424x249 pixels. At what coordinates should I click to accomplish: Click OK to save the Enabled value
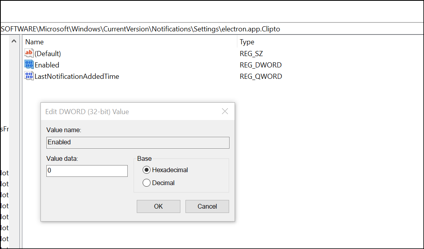coord(158,206)
